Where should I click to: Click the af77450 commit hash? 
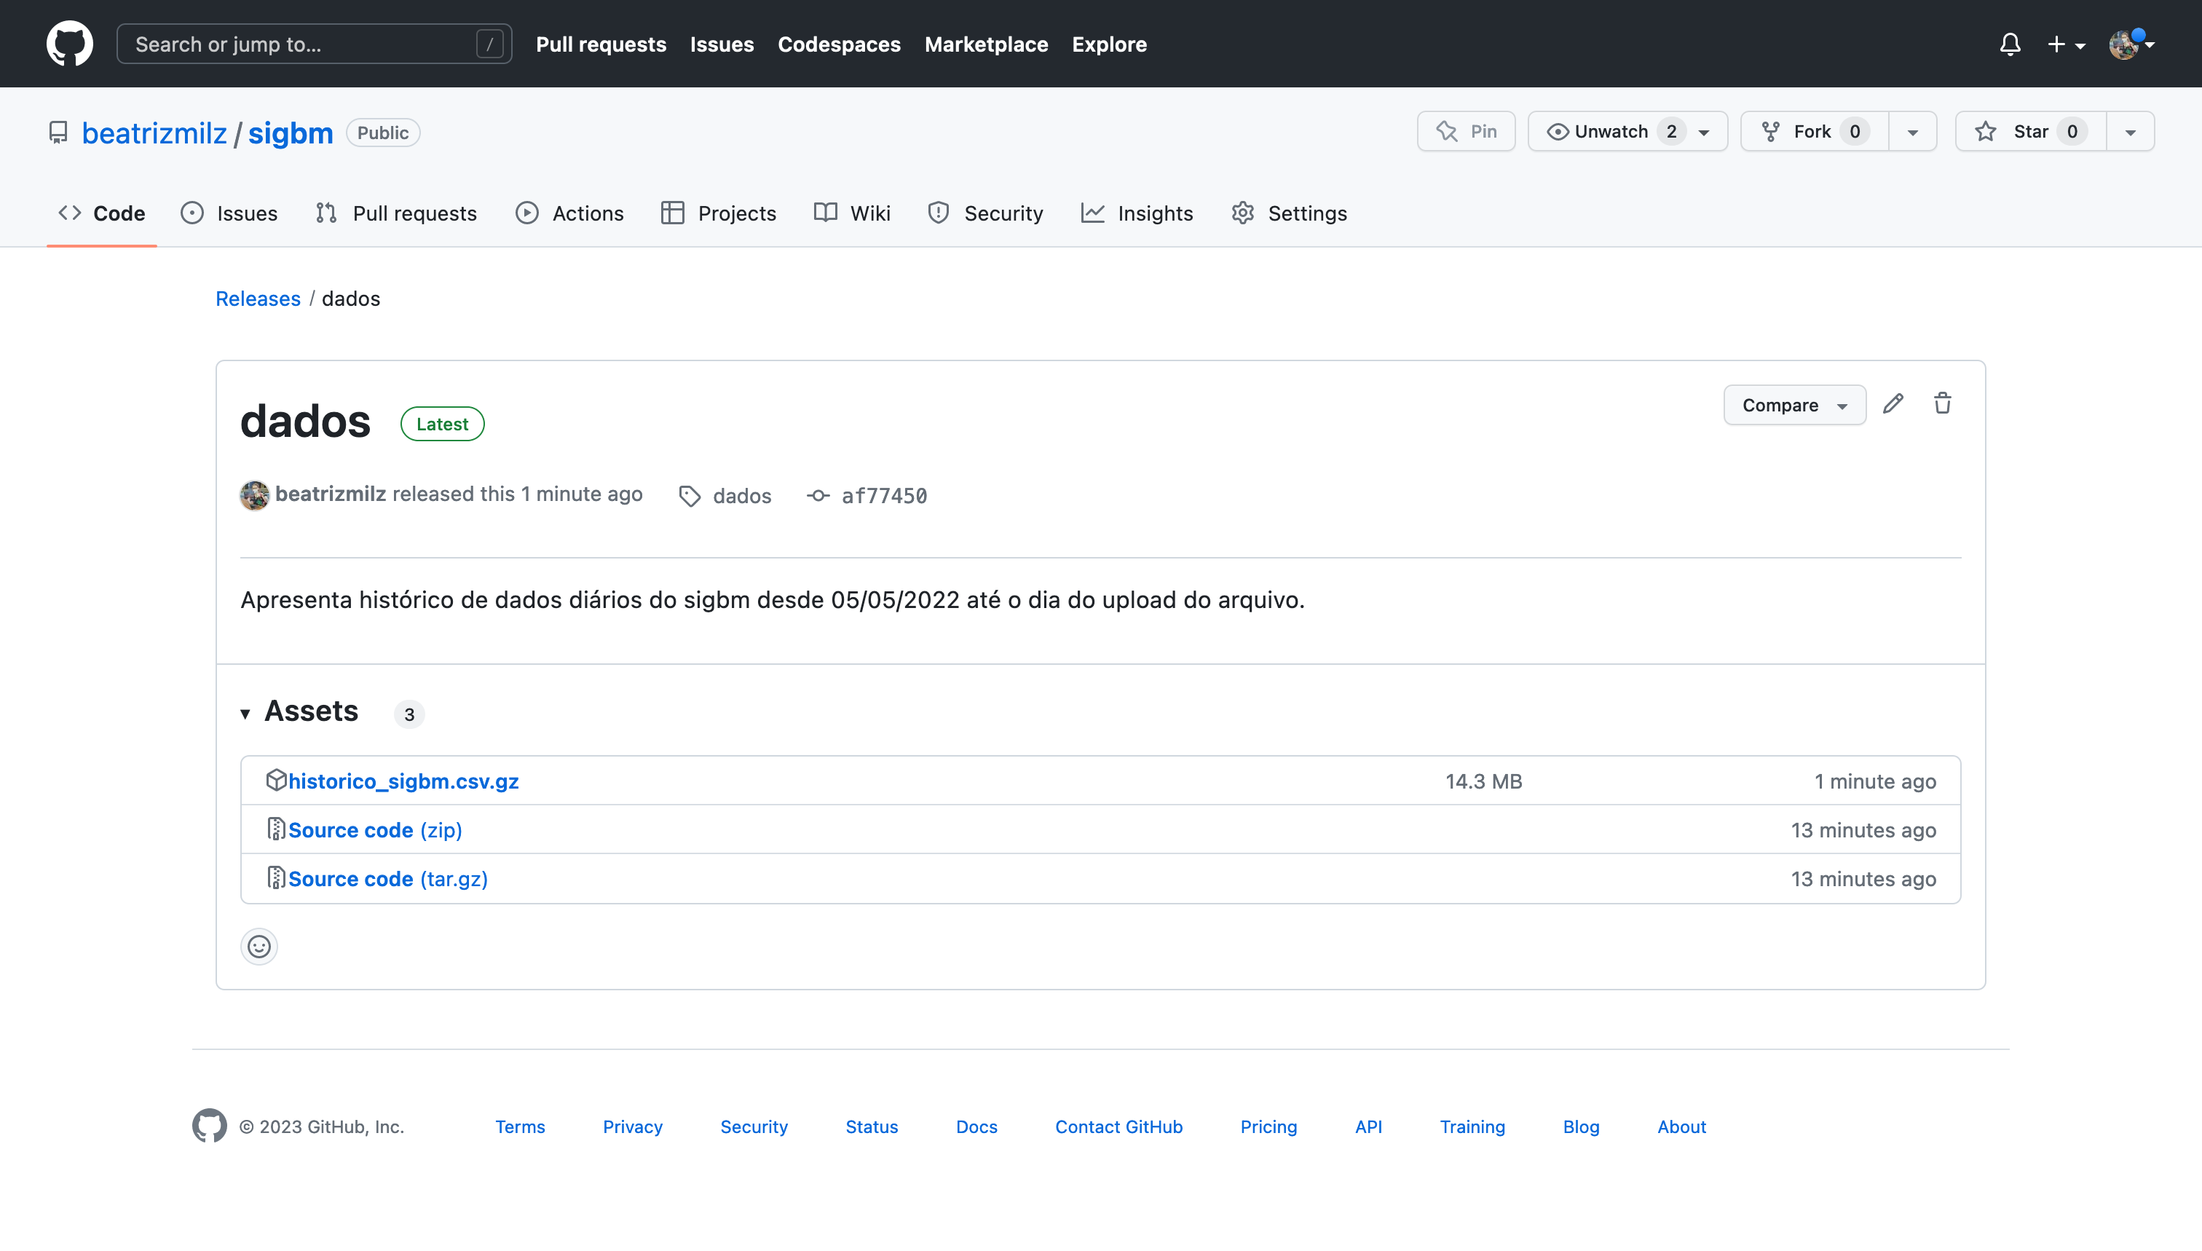pyautogui.click(x=883, y=496)
